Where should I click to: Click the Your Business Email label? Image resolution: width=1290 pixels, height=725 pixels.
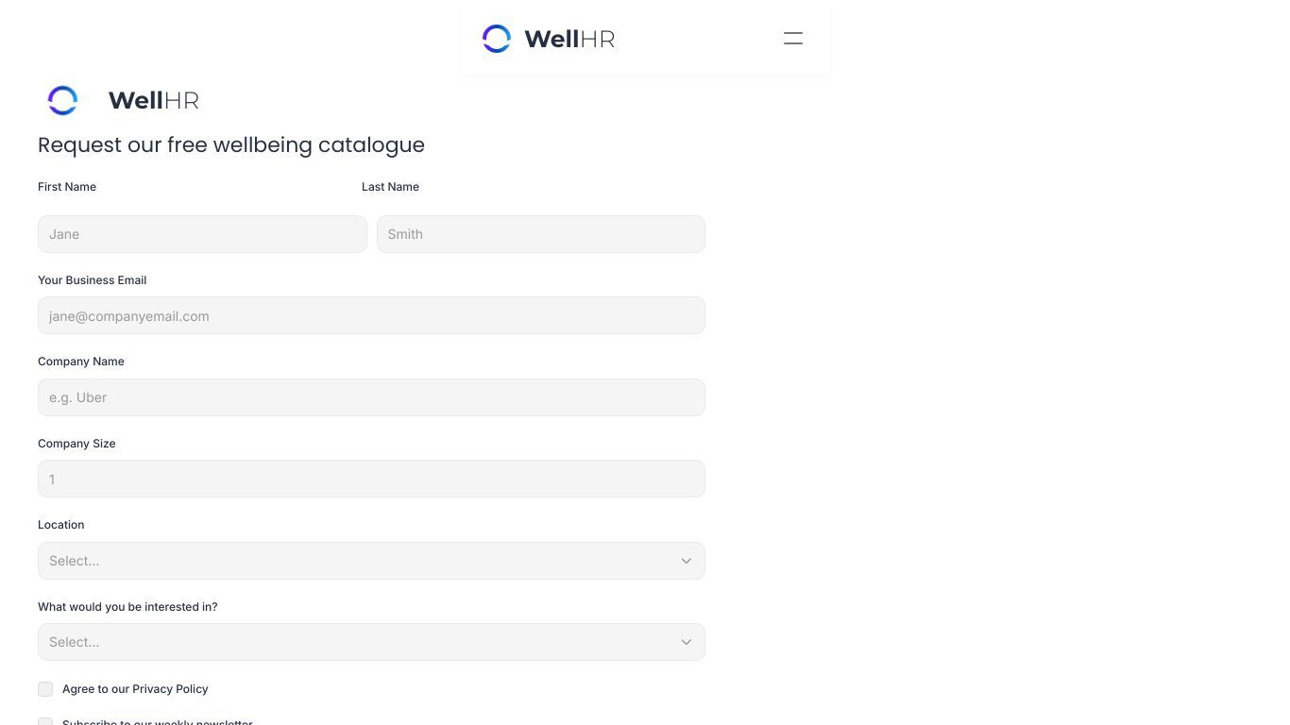92,280
